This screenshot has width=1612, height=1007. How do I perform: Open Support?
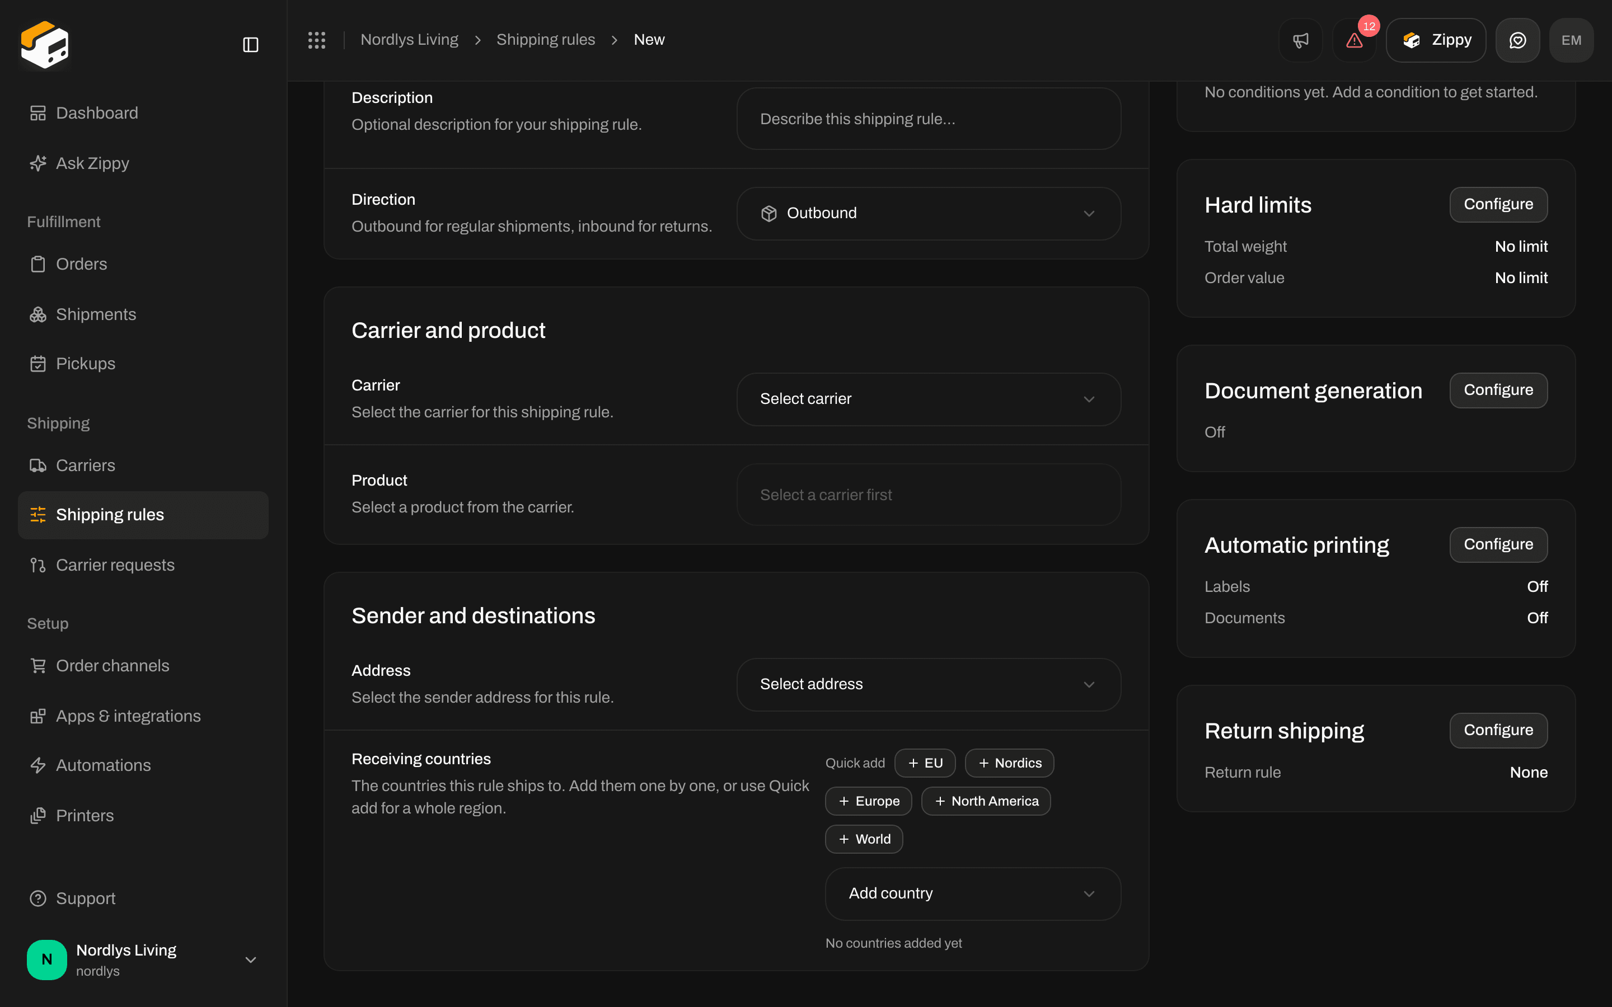coord(143,898)
